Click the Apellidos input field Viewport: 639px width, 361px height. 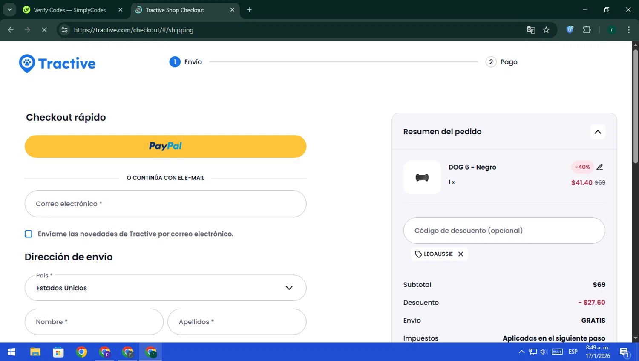[x=237, y=322]
